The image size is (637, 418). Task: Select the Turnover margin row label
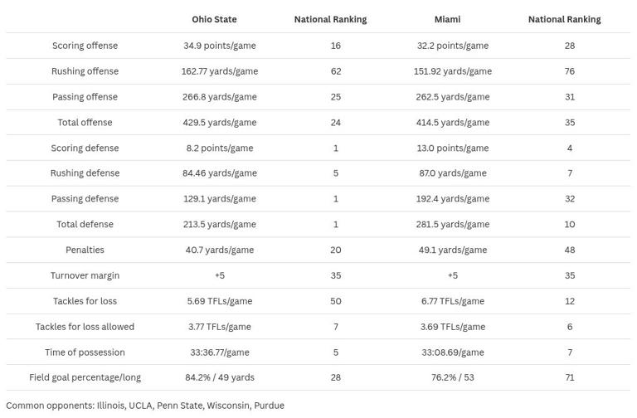[x=85, y=275]
